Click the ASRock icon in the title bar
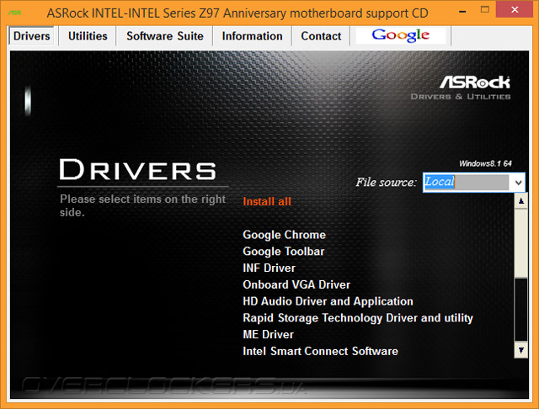Viewport: 539px width, 409px height. (x=15, y=13)
